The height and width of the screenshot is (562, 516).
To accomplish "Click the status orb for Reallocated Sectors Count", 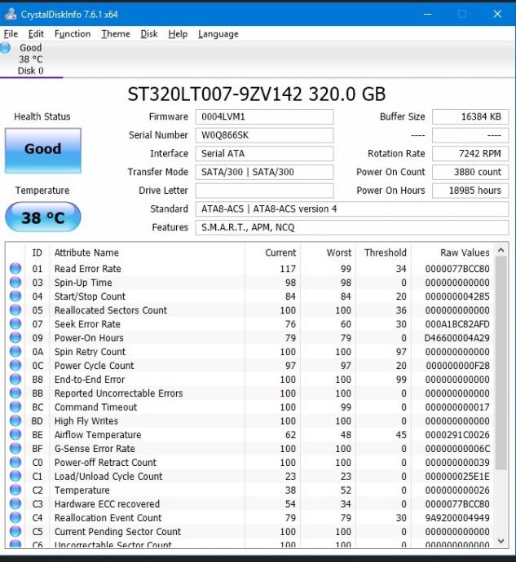I will [15, 310].
